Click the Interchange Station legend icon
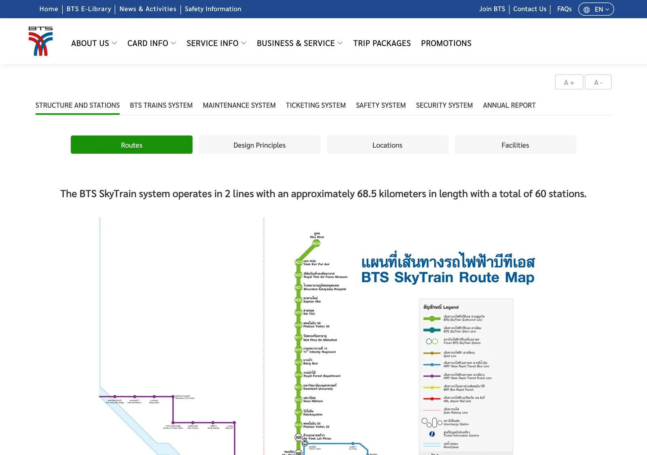The width and height of the screenshot is (647, 455). pos(432,423)
